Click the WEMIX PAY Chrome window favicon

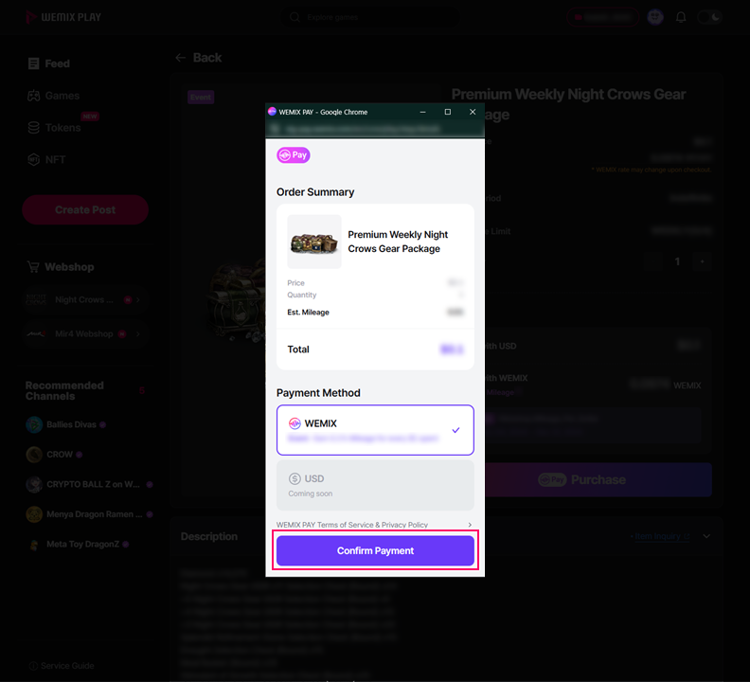click(x=272, y=112)
